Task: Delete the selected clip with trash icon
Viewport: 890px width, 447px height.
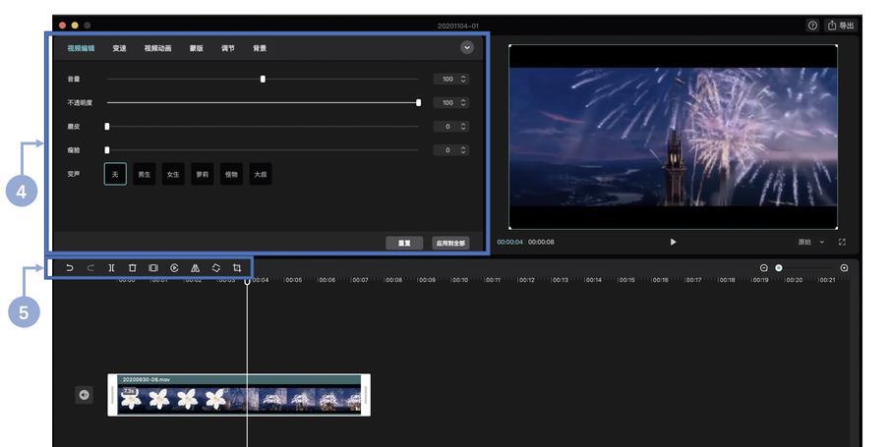Action: pos(132,268)
